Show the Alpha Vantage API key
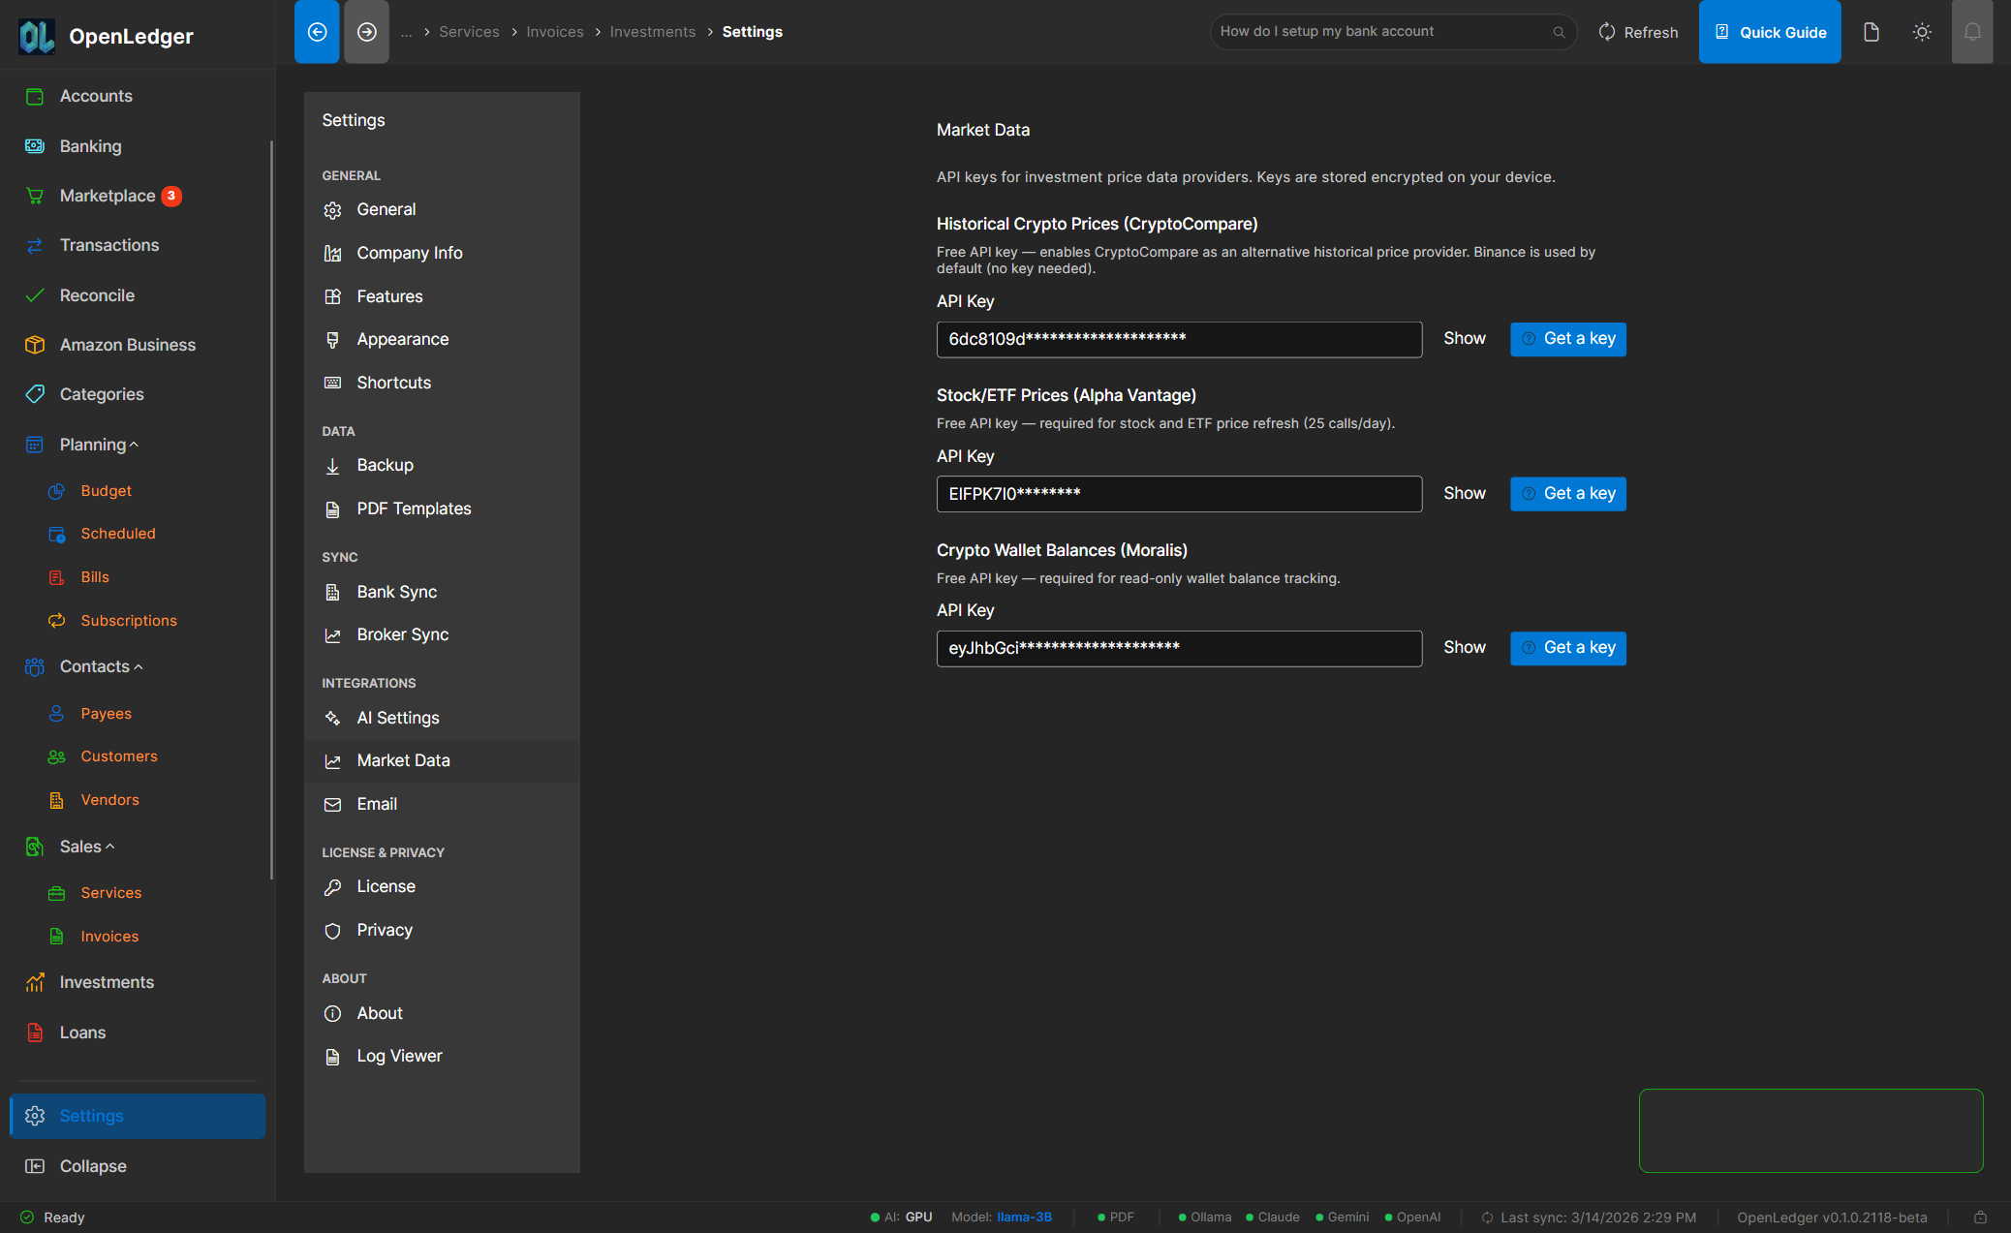The width and height of the screenshot is (2011, 1233). click(1464, 493)
